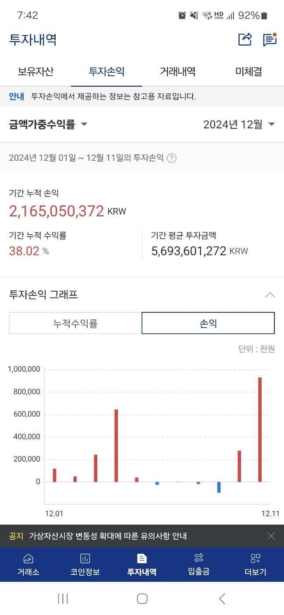Switch to the 누적수익률 graph view
Screen dimensions: 284x615
(x=76, y=323)
